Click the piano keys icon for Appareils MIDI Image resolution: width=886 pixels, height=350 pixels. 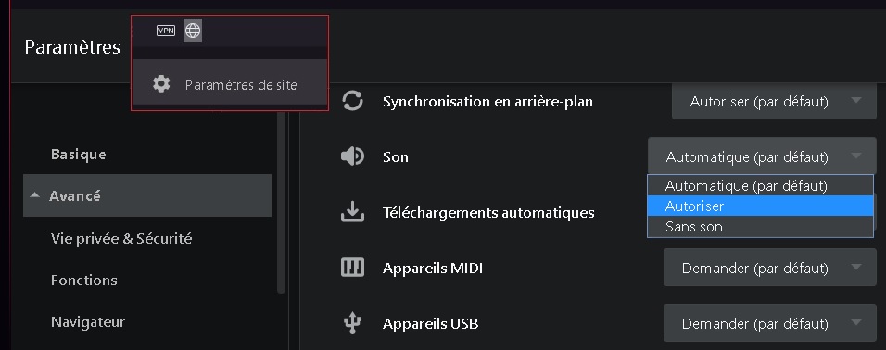pyautogui.click(x=352, y=268)
